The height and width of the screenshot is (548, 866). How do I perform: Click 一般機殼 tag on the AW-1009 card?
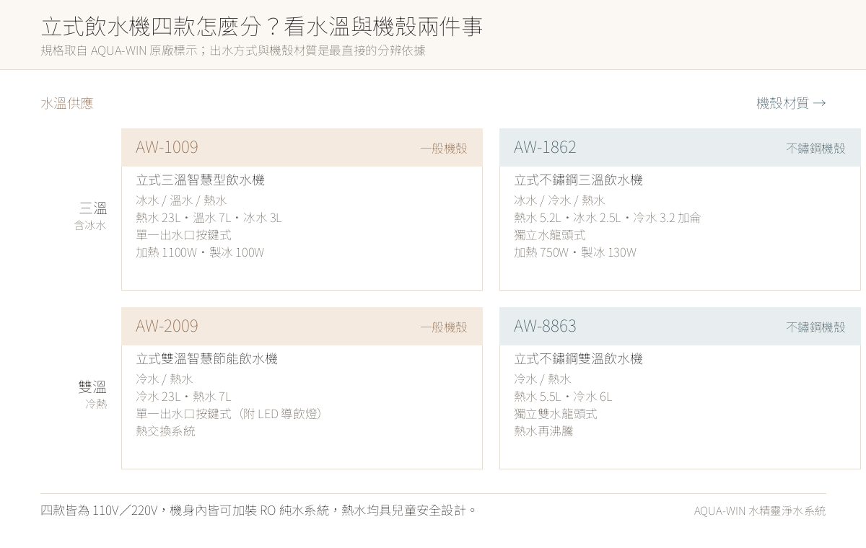tap(444, 149)
